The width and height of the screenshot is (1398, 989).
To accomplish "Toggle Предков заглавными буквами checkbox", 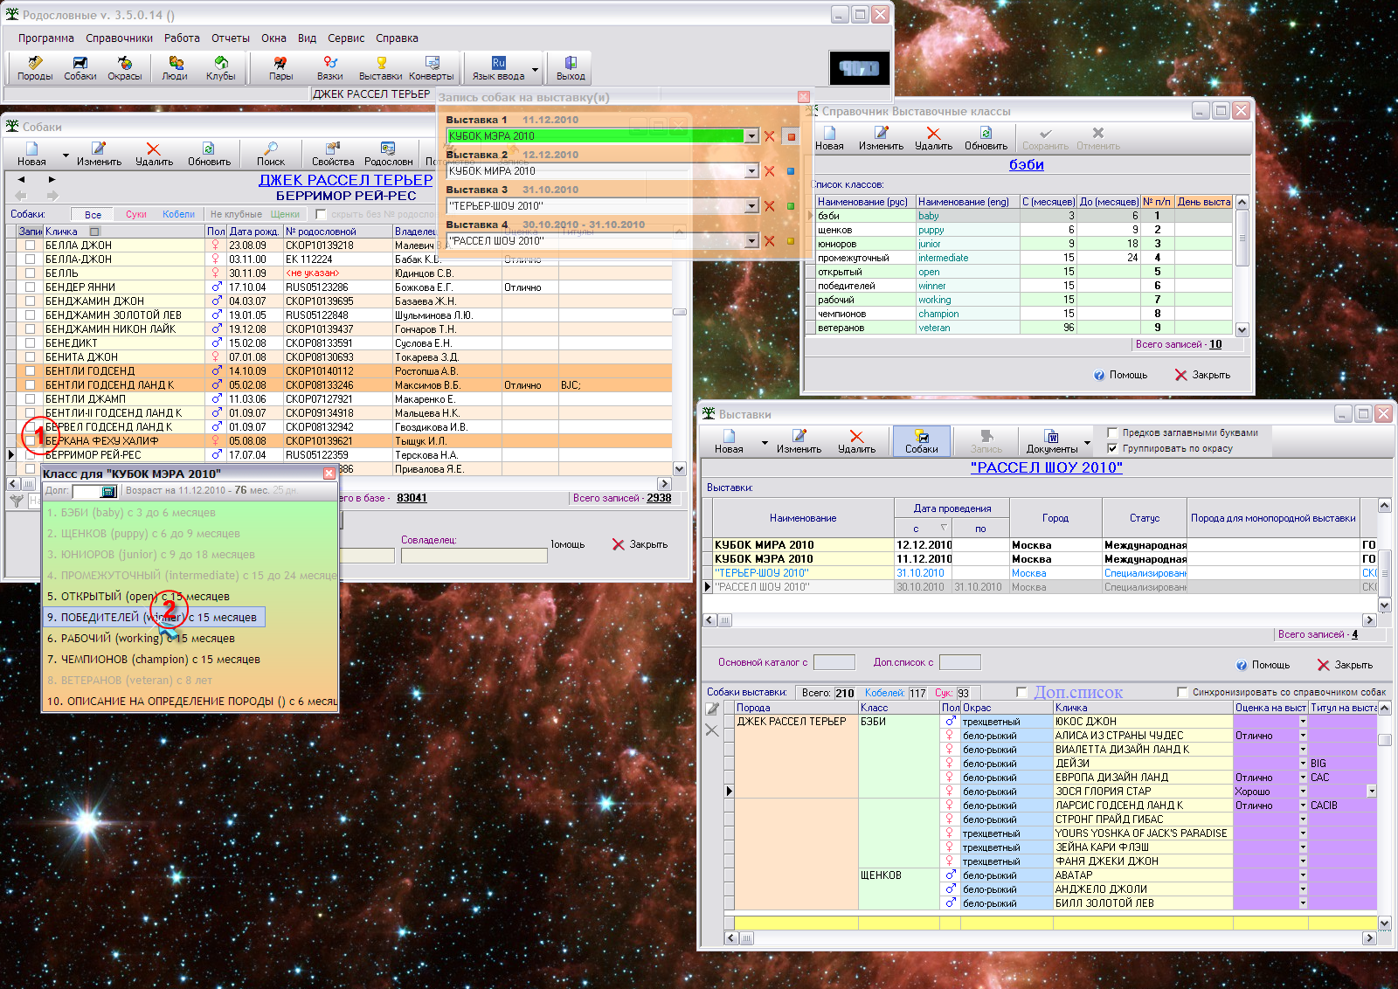I will [1112, 432].
